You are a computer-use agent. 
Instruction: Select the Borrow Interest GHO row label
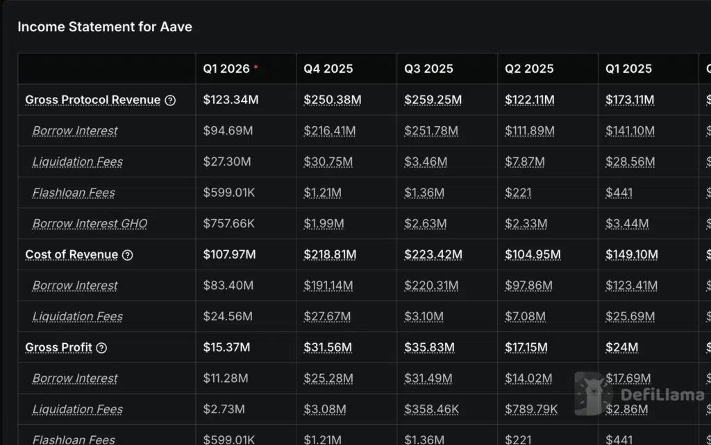coord(90,224)
